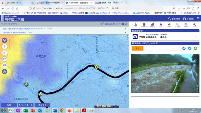Click the orange 現在 button
Viewport: 201px width, 113px height.
click(137, 48)
